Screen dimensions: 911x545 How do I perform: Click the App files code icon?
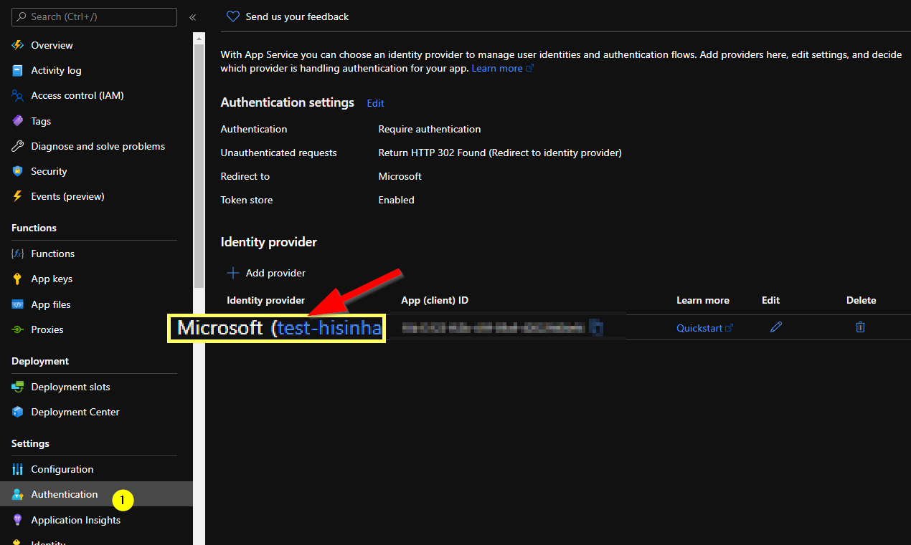[18, 304]
